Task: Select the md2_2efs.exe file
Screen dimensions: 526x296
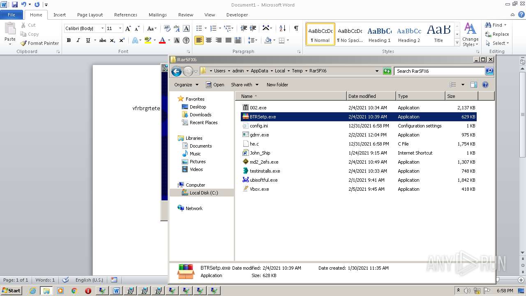Action: [264, 162]
